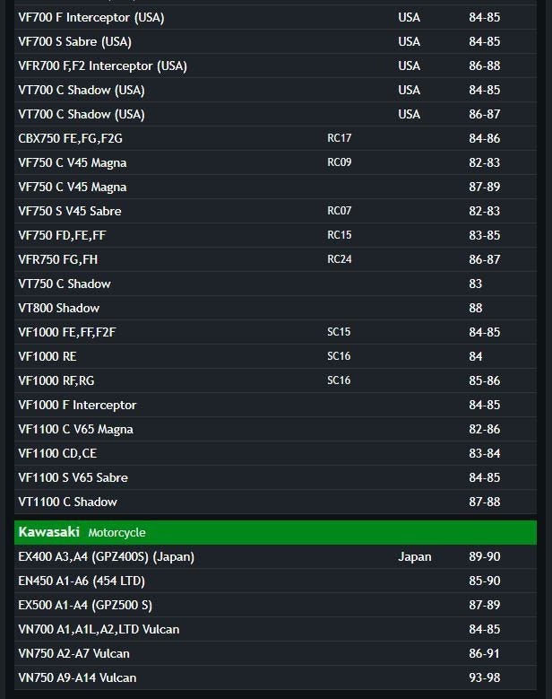Select the VF1000 F Interceptor row

(x=275, y=405)
